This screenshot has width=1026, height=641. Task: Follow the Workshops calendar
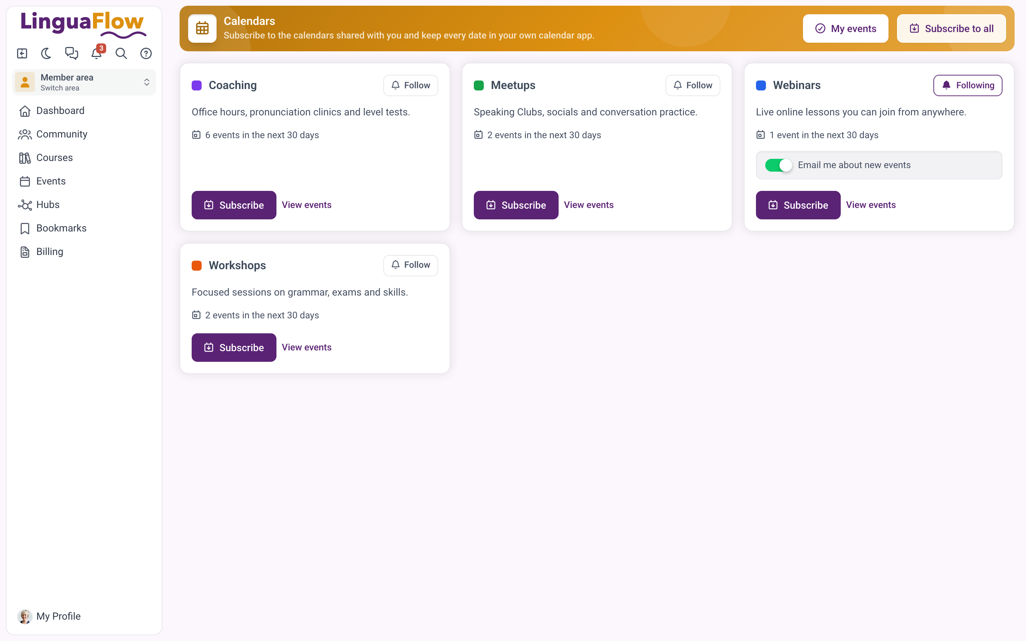[410, 265]
